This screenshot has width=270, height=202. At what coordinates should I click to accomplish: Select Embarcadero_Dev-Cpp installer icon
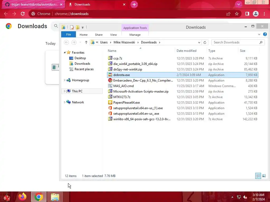110,80
